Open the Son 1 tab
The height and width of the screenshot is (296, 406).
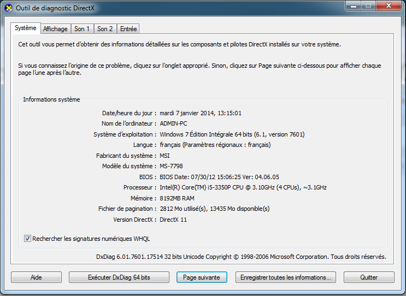point(82,29)
